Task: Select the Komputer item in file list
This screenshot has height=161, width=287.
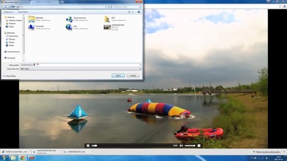Action: [39, 27]
